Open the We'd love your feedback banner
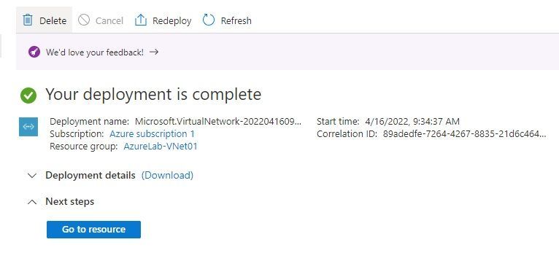 (95, 52)
